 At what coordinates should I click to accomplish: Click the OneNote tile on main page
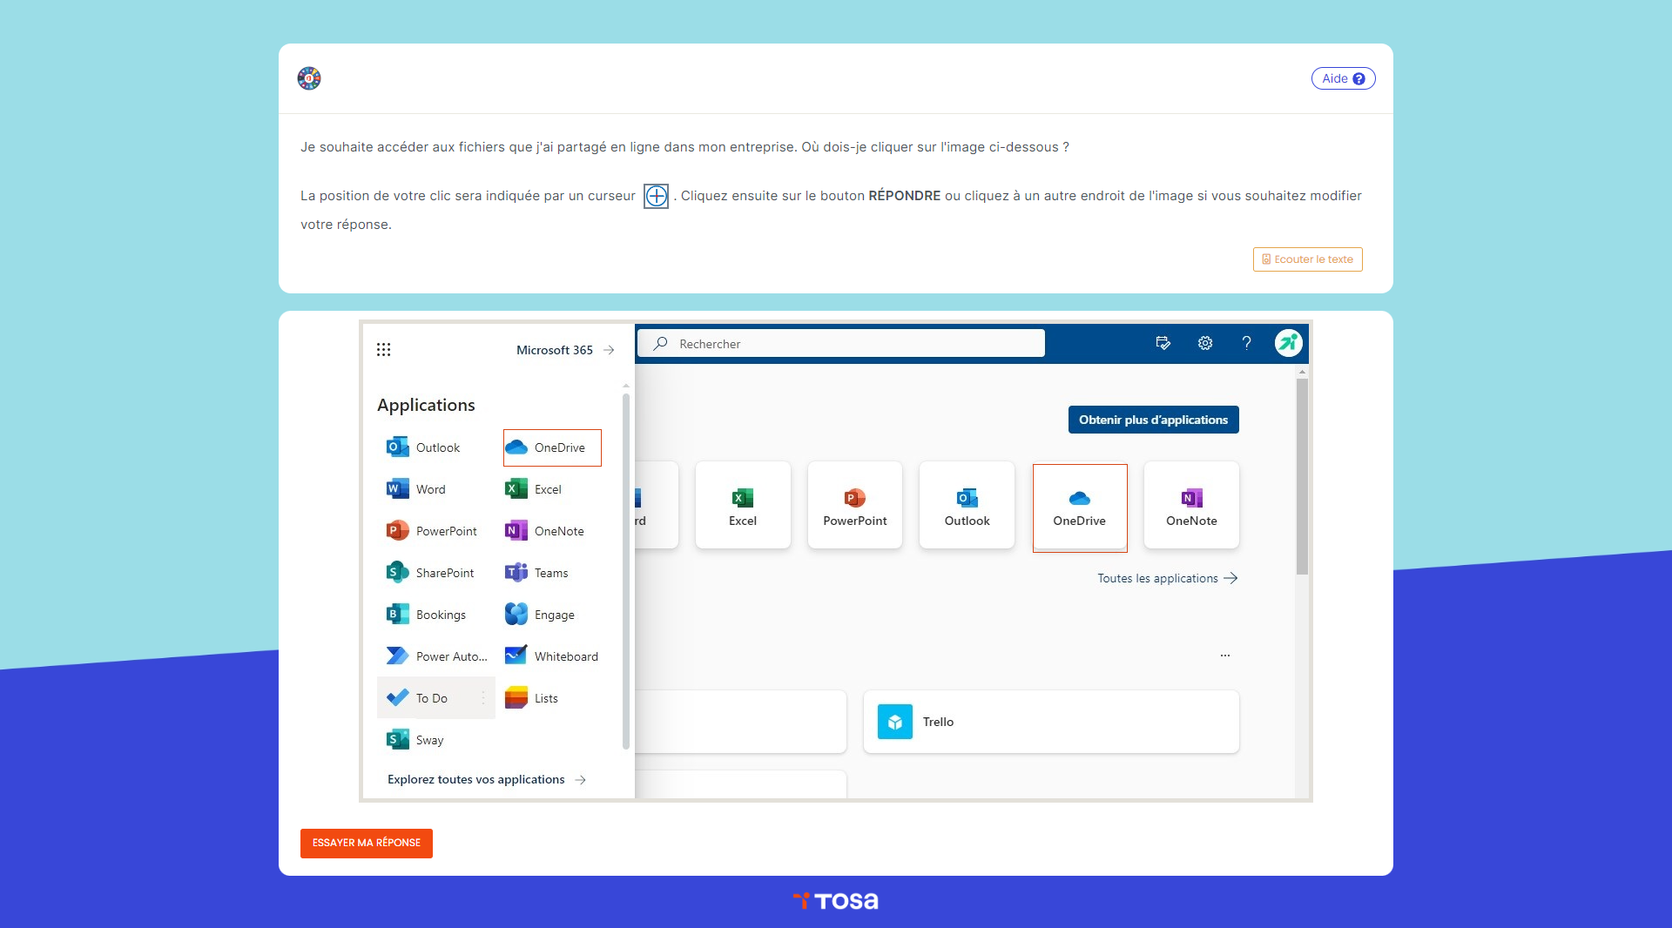(1191, 505)
